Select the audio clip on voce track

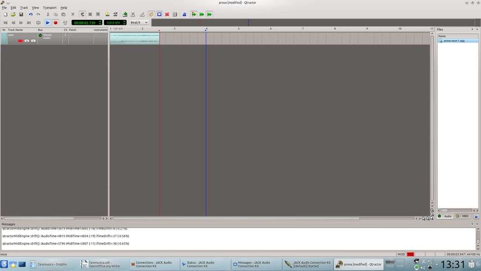(x=135, y=38)
